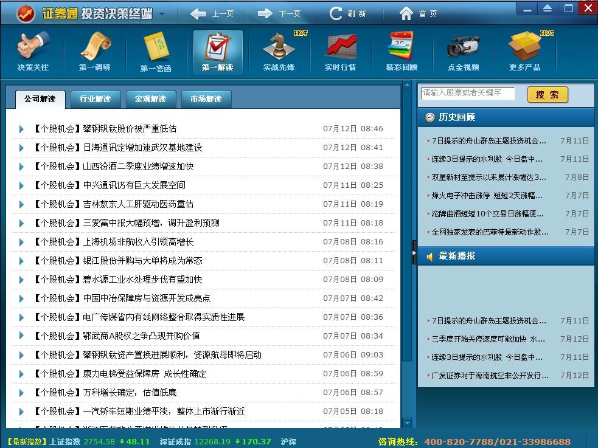
Task: Open 历史回顾 item 烽火电子冲击涨停
Action: click(x=487, y=196)
